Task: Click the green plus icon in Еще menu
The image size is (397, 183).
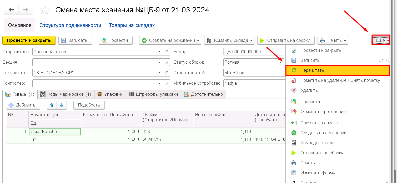Action: coord(294,133)
